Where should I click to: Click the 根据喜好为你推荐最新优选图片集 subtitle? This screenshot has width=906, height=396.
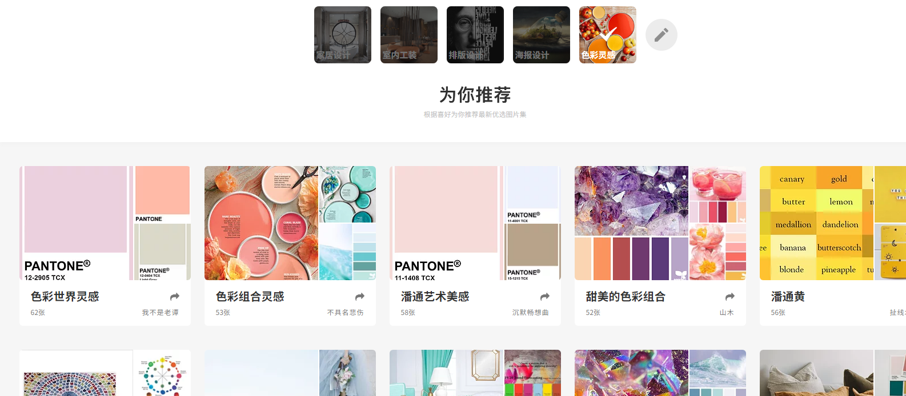[475, 115]
